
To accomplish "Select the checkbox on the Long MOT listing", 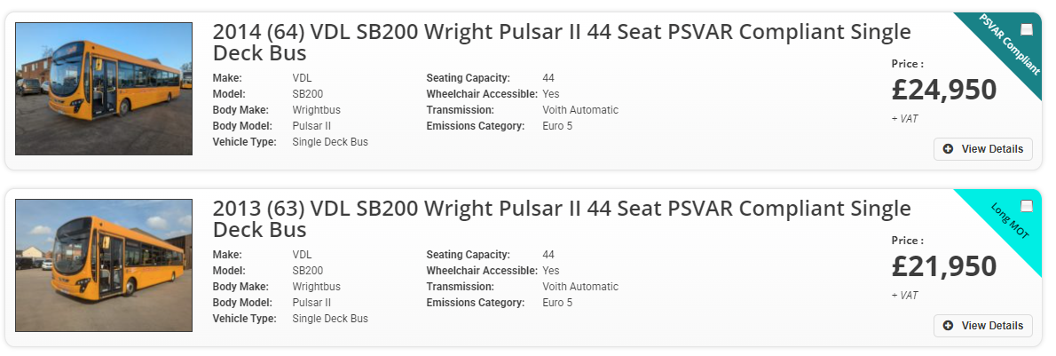I will point(1027,207).
